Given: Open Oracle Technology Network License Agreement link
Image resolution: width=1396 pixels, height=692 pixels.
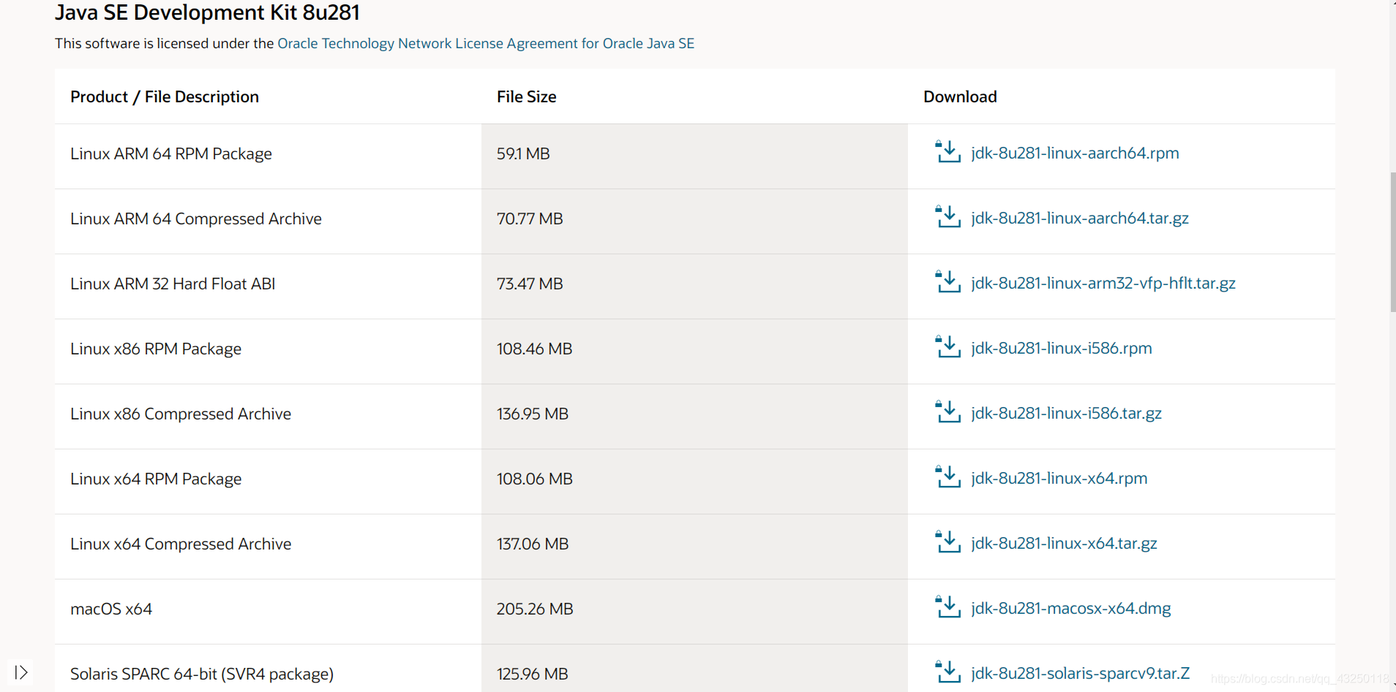Looking at the screenshot, I should 485,43.
